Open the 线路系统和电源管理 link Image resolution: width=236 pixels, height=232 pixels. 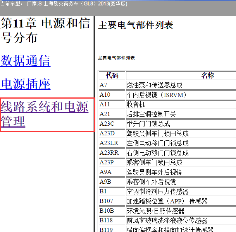pyautogui.click(x=45, y=114)
